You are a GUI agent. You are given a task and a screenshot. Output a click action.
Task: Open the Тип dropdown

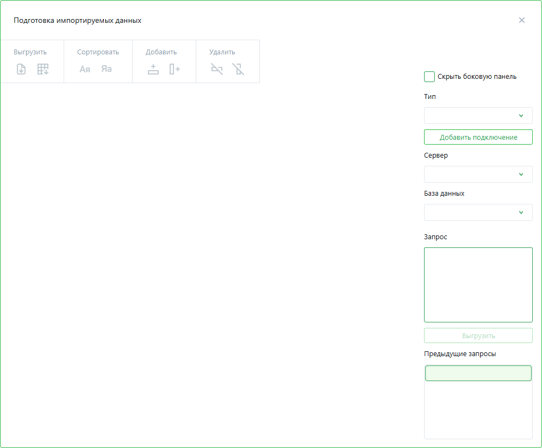[478, 116]
